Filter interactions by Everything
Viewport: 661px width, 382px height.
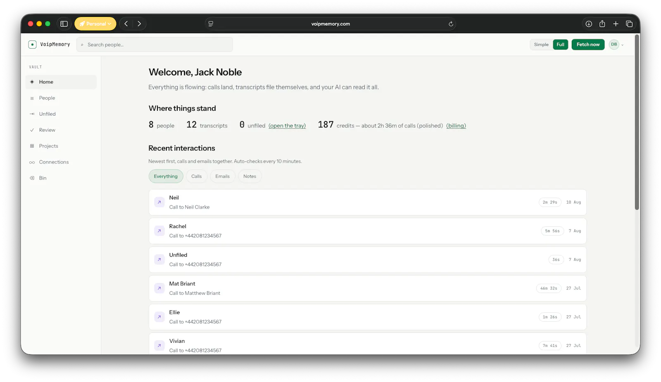click(166, 176)
